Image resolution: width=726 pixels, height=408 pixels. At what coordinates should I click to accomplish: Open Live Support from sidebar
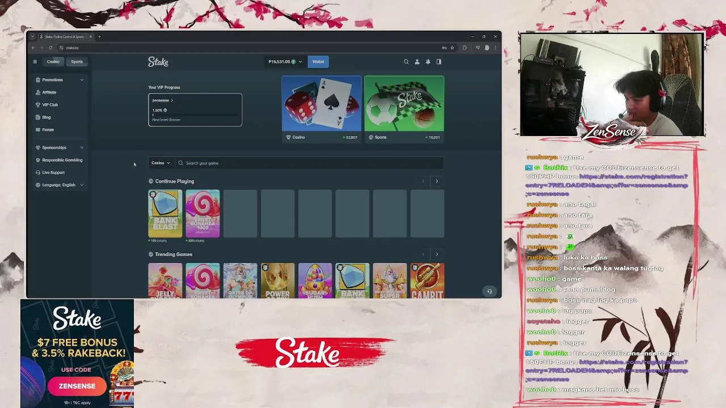click(x=53, y=172)
